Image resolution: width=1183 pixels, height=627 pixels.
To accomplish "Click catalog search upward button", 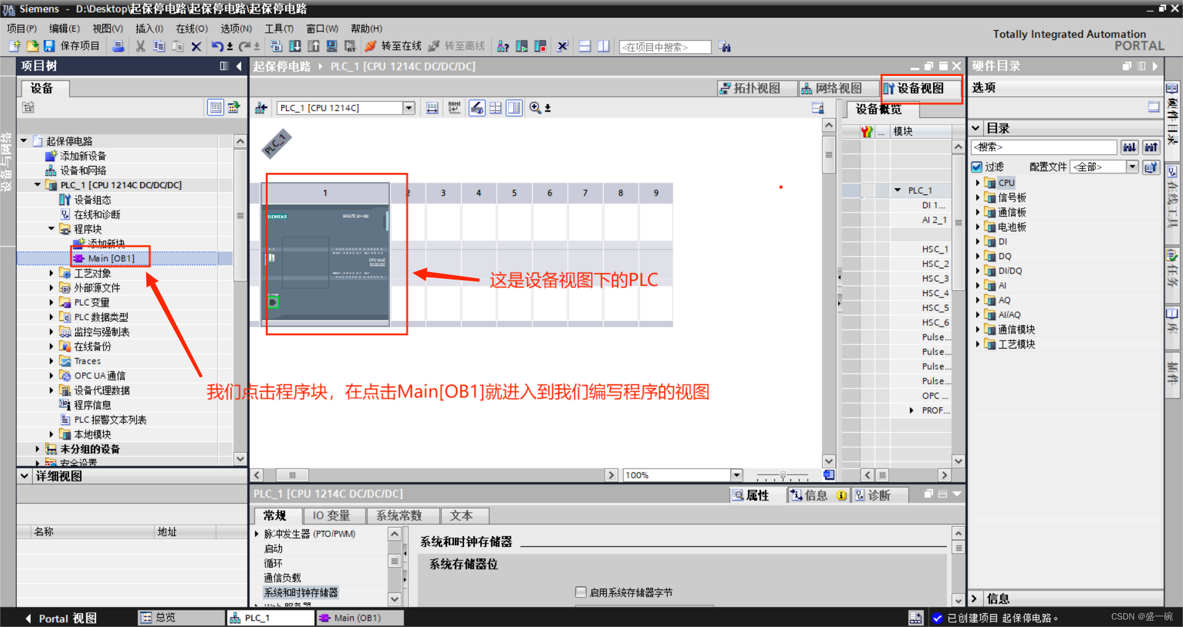I will pos(1151,147).
